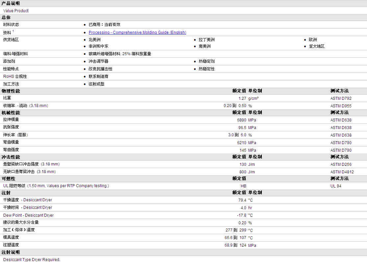Image resolution: width=367 pixels, height=262 pixels.
Task: Click the '热稳定性' feature entry
Action: pyautogui.click(x=207, y=69)
